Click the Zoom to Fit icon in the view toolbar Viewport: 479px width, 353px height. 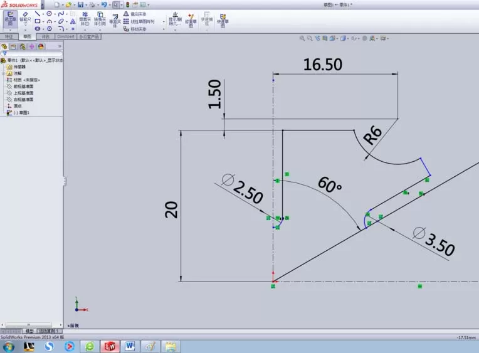coord(302,38)
